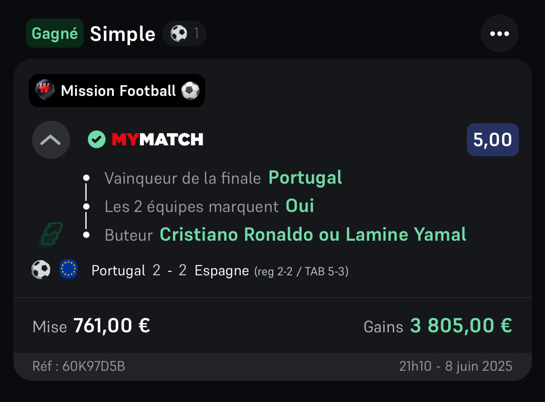Collapse the MyMatch bet details chevron
Screen dimensions: 545x402
point(51,140)
